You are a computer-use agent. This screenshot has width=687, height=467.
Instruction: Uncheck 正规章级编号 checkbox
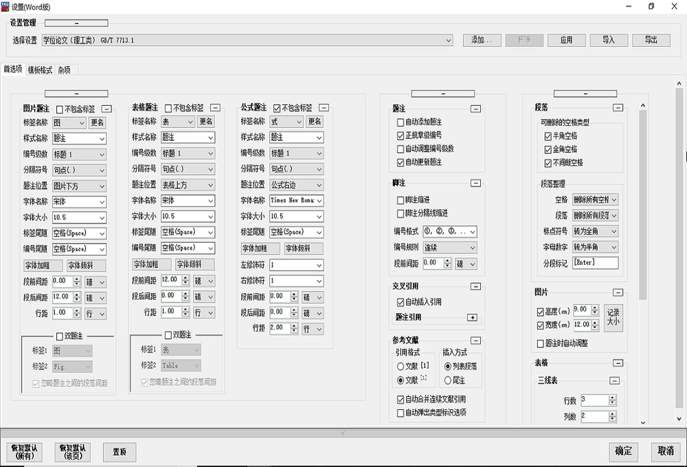point(400,136)
